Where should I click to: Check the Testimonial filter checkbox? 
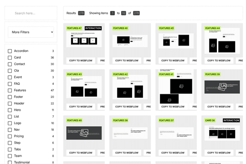click(x=10, y=163)
